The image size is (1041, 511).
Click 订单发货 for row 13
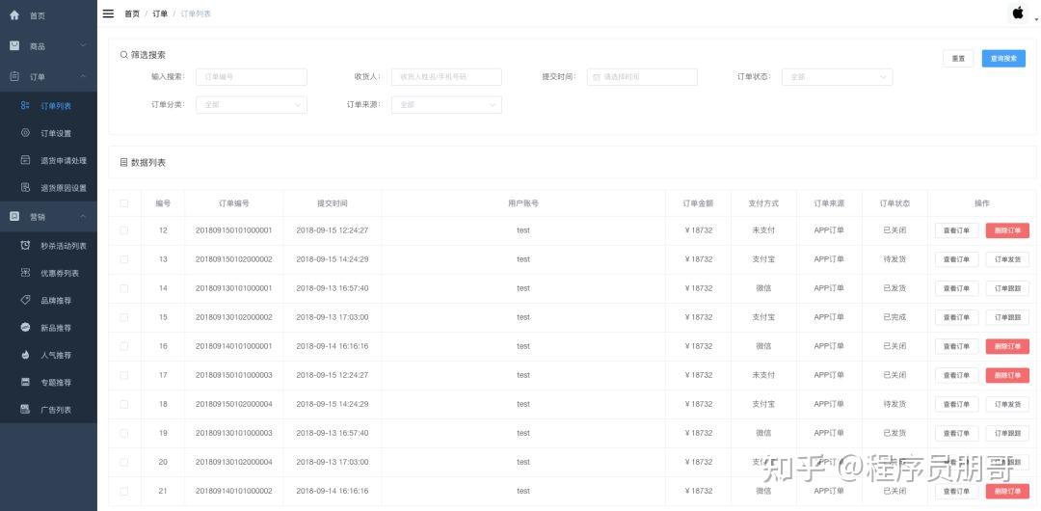click(x=1008, y=259)
